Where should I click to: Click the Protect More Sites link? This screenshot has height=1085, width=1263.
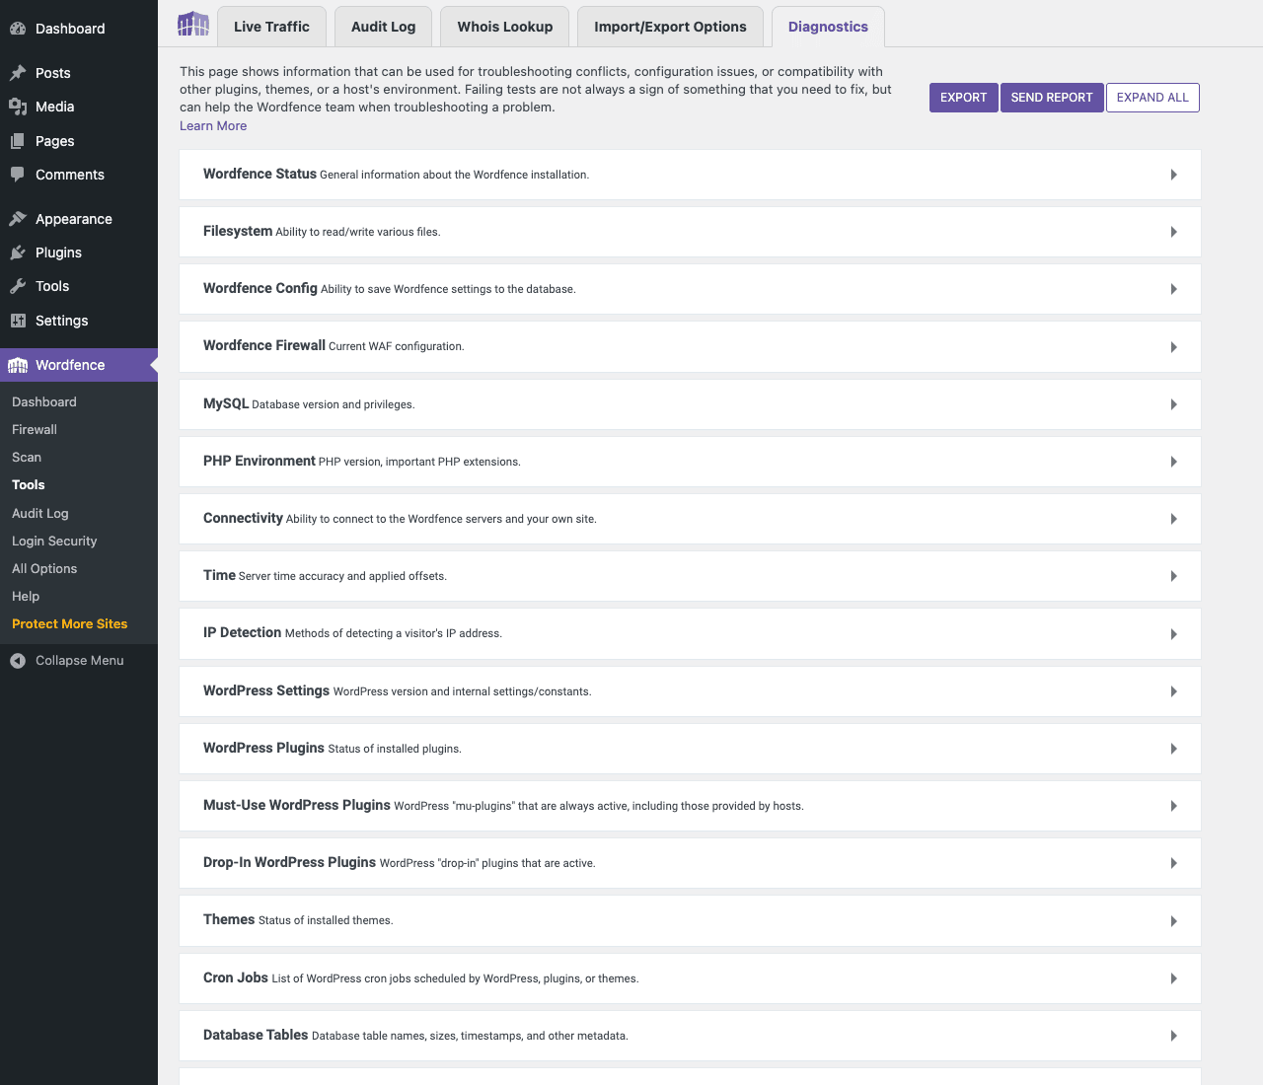(70, 623)
